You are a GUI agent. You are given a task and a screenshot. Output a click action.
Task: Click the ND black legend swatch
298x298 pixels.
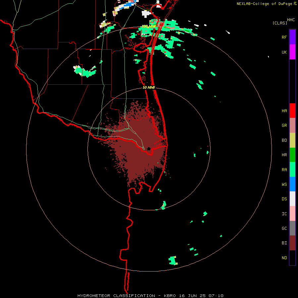tap(292, 258)
